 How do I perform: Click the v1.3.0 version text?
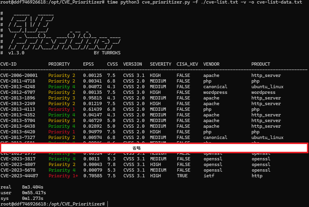point(16,53)
